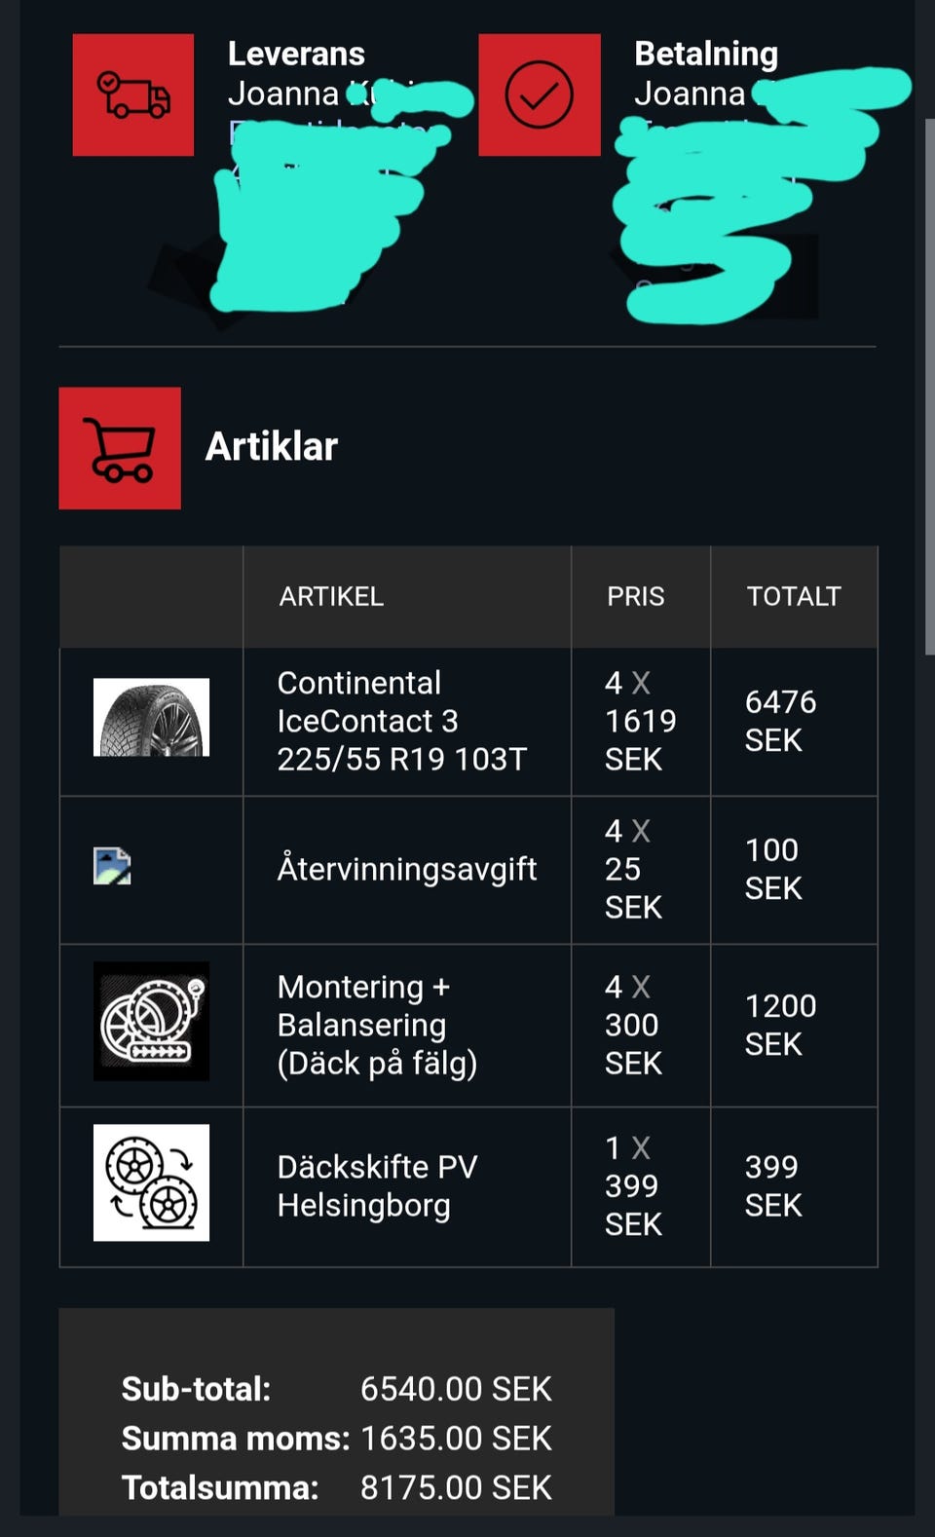Image resolution: width=935 pixels, height=1537 pixels.
Task: Click the Totalsumma 8175.00 SEK amount
Action: (x=456, y=1488)
